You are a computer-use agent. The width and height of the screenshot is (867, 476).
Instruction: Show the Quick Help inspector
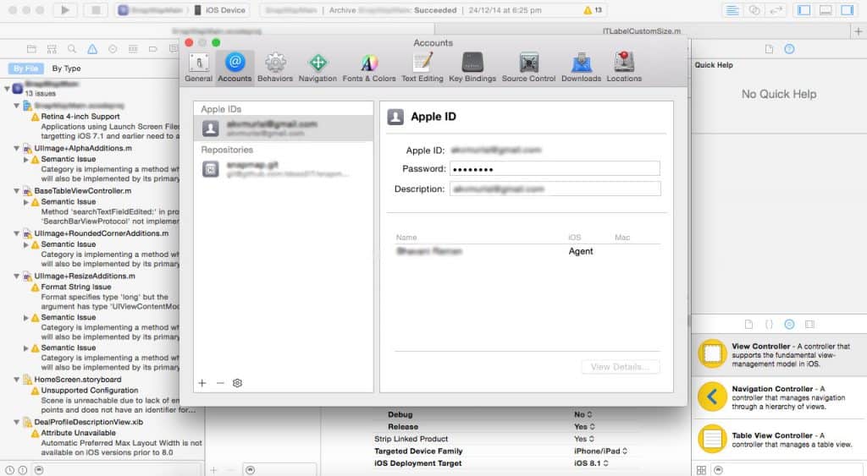tap(789, 49)
